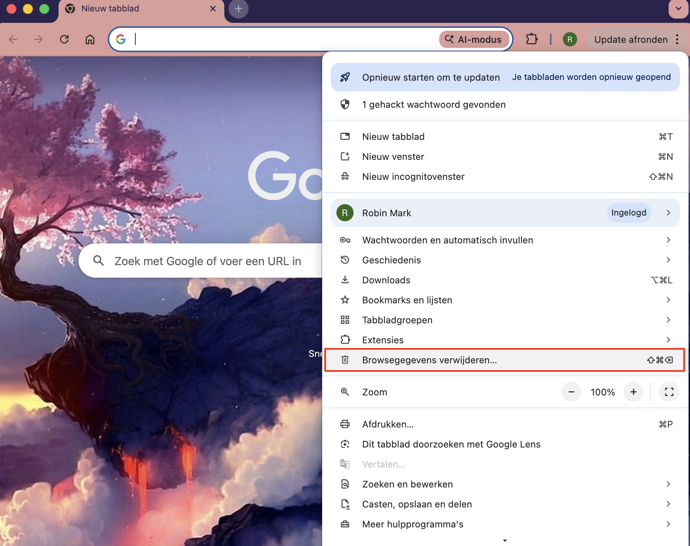
Task: Choose Browsegegevens verwijderen...
Action: [x=504, y=360]
